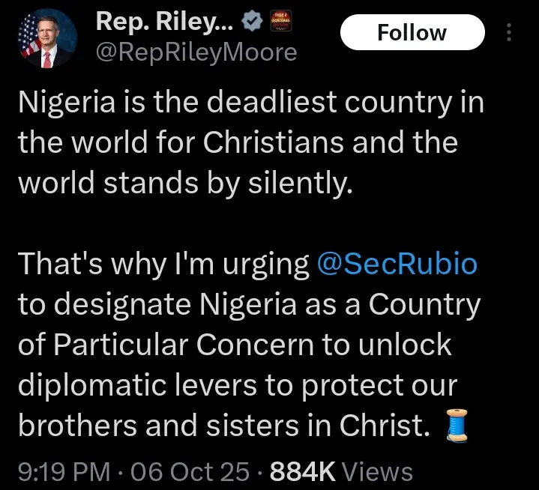Click the "Views" label
539x490 pixels.
tap(377, 471)
